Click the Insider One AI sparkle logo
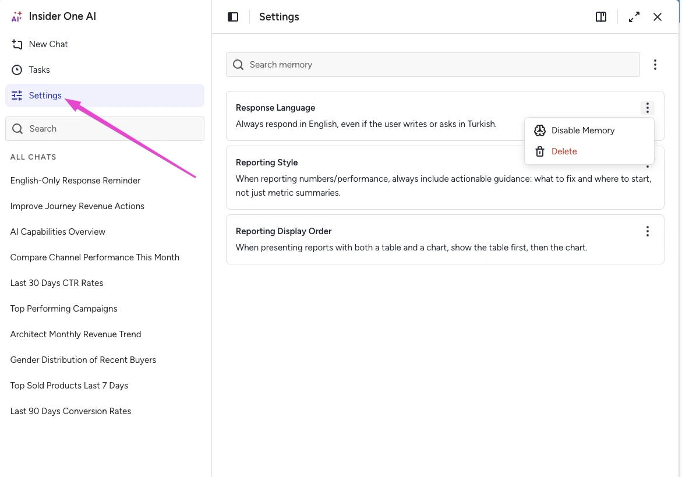This screenshot has height=477, width=682. (x=16, y=16)
